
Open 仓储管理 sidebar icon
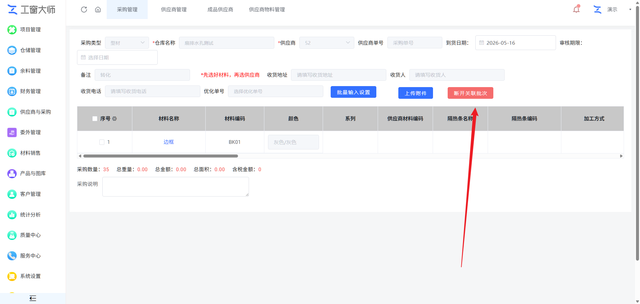(x=12, y=50)
